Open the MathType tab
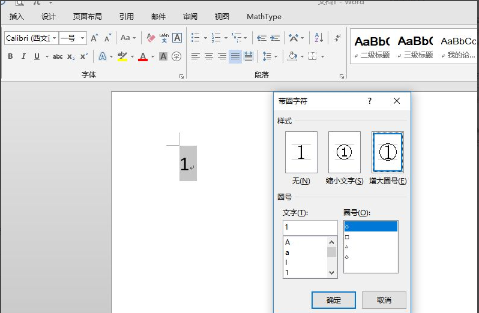479x313 pixels. (264, 17)
